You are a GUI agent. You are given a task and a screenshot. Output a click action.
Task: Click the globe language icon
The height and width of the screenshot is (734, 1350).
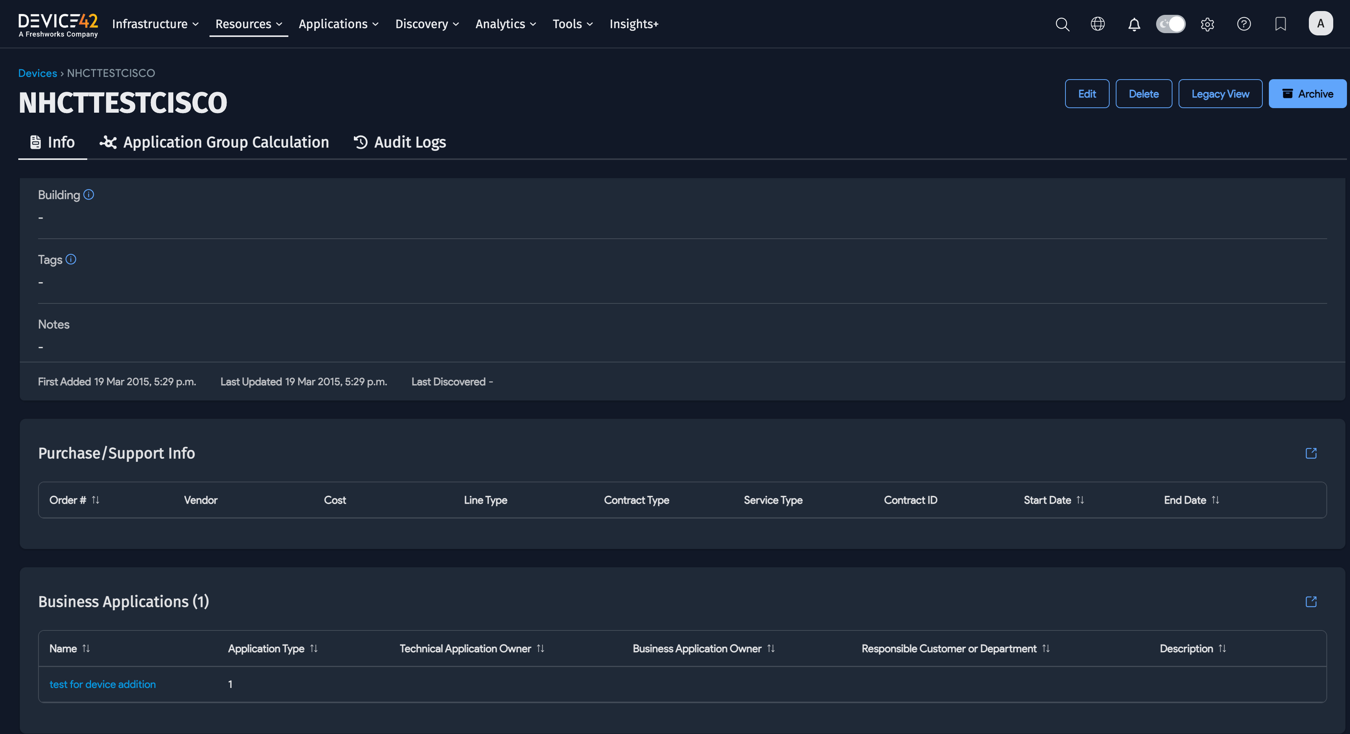1097,24
